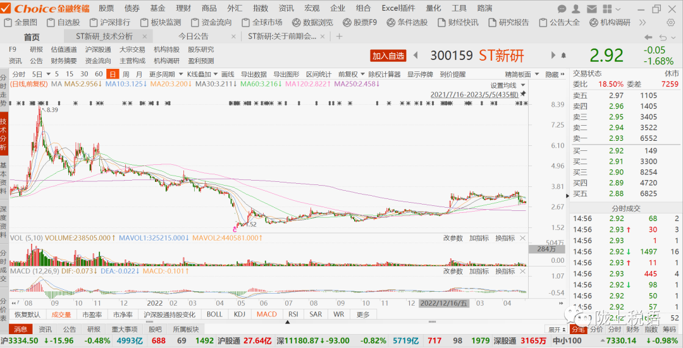Click the 加入自选 button
Image resolution: width=683 pixels, height=348 pixels.
pos(388,56)
